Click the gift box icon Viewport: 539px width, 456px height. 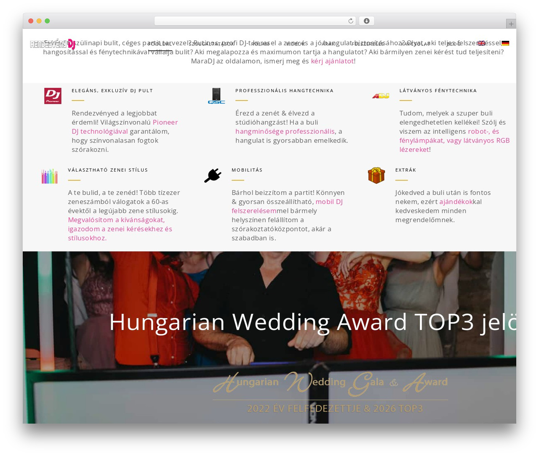pos(376,175)
